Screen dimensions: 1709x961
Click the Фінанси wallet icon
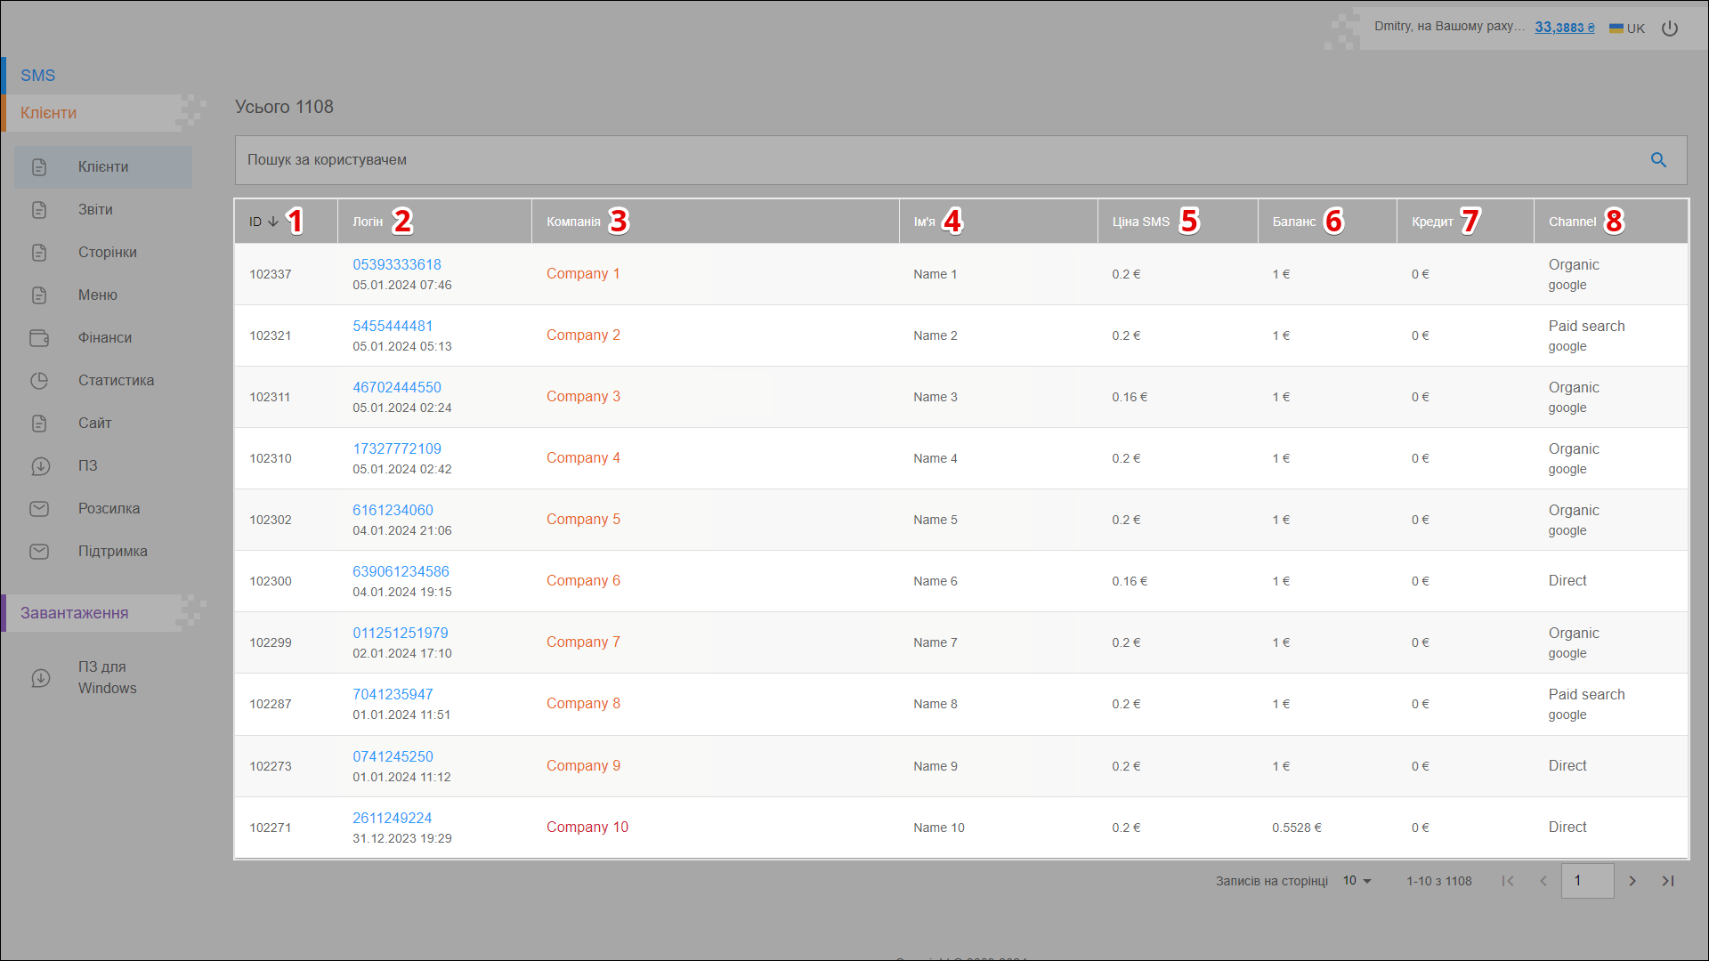click(39, 338)
